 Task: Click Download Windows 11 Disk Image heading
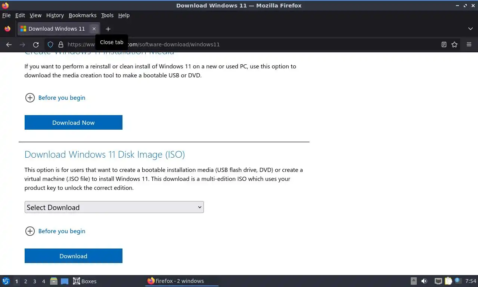point(105,154)
